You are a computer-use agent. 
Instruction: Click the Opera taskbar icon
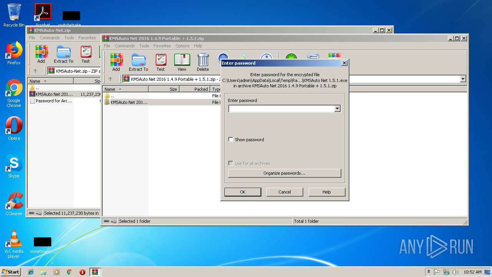click(x=82, y=272)
